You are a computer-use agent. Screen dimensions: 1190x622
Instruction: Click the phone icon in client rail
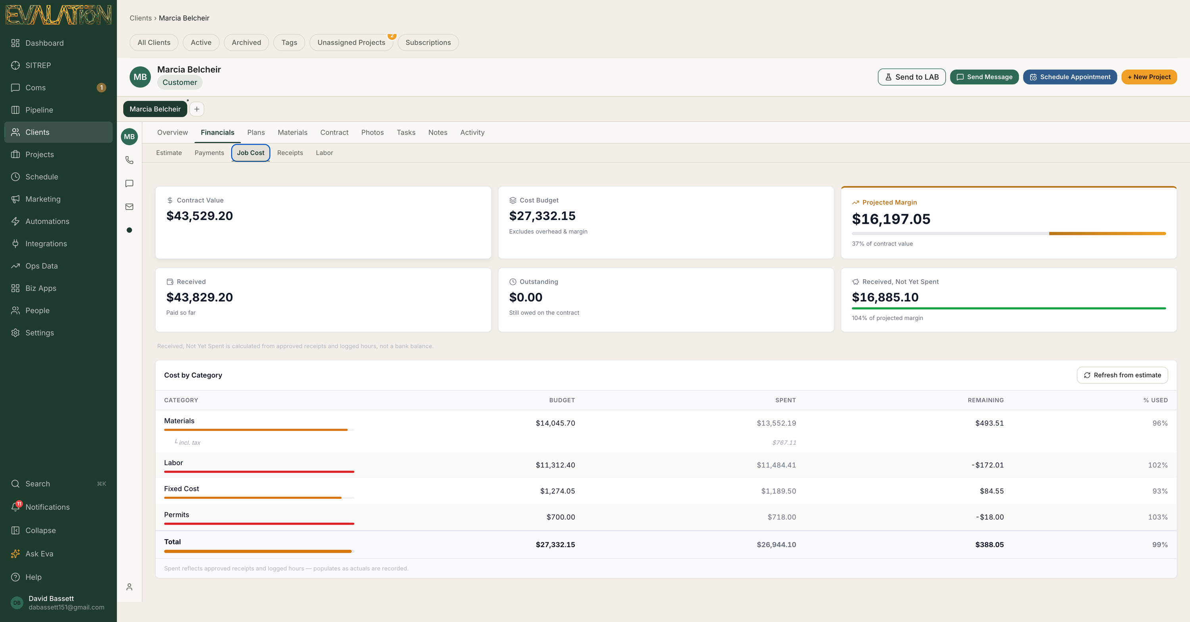tap(129, 160)
